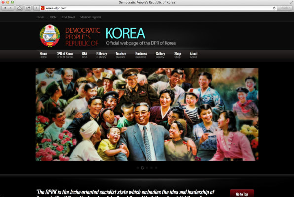Select the second slideshow indicator dot

(x=142, y=168)
